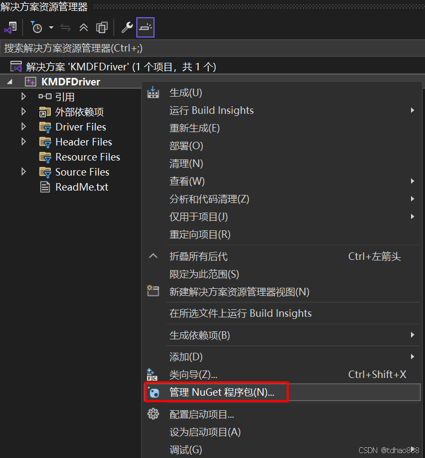Screen dimensions: 425x458
Task: Click the 引用 references icon
Action: 45,97
